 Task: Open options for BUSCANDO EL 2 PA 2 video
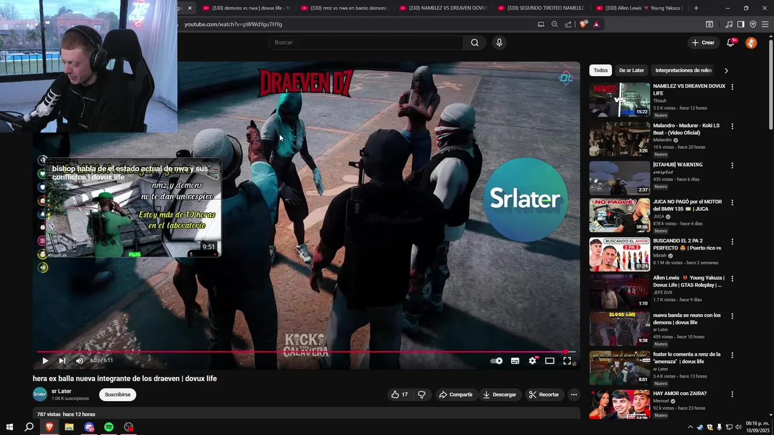click(x=732, y=242)
